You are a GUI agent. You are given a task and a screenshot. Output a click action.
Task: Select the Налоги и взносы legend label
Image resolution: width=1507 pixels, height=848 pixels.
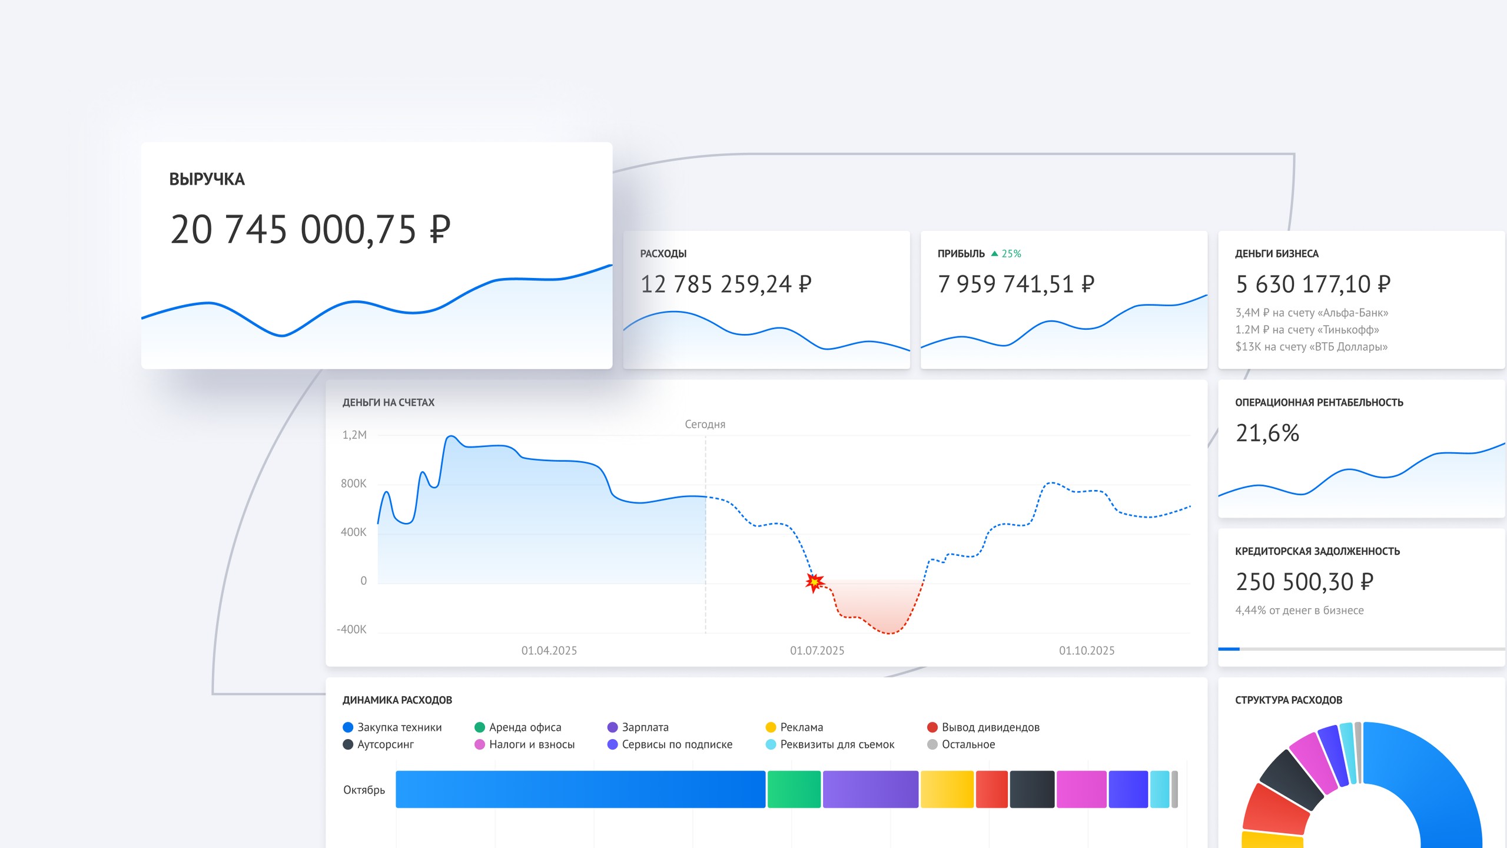(x=532, y=744)
